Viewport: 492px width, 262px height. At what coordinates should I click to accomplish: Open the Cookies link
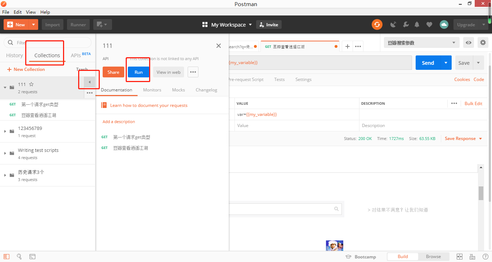pos(462,80)
